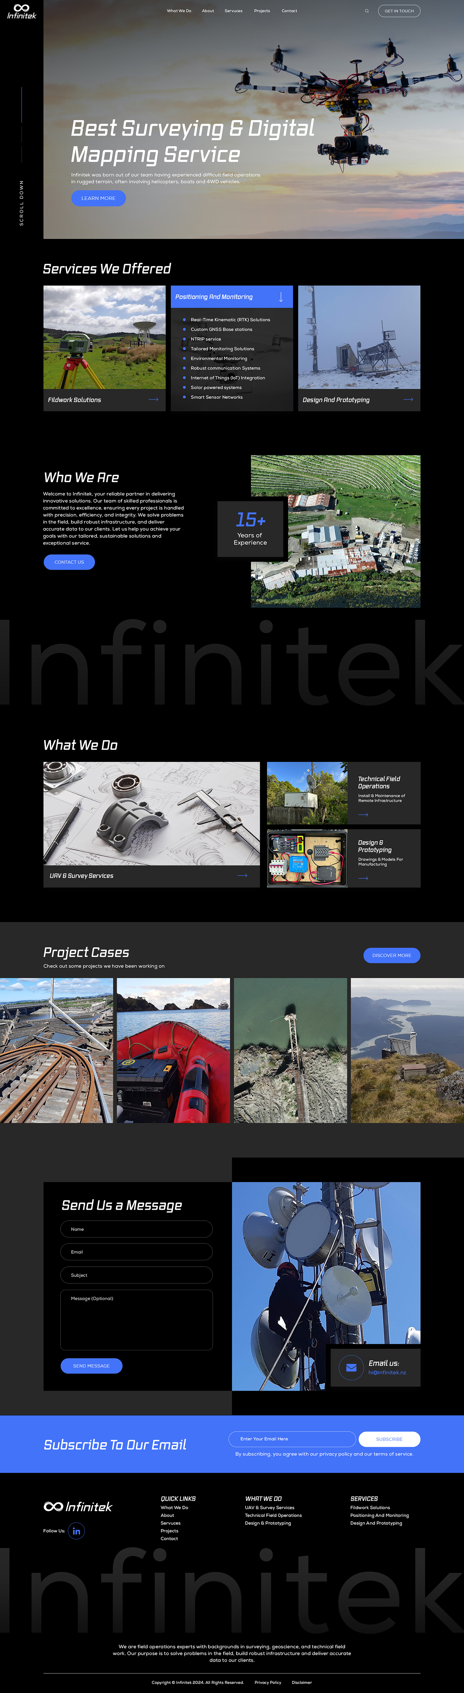Click arrow on Fildwork Solutions card
The height and width of the screenshot is (1693, 464).
point(154,400)
